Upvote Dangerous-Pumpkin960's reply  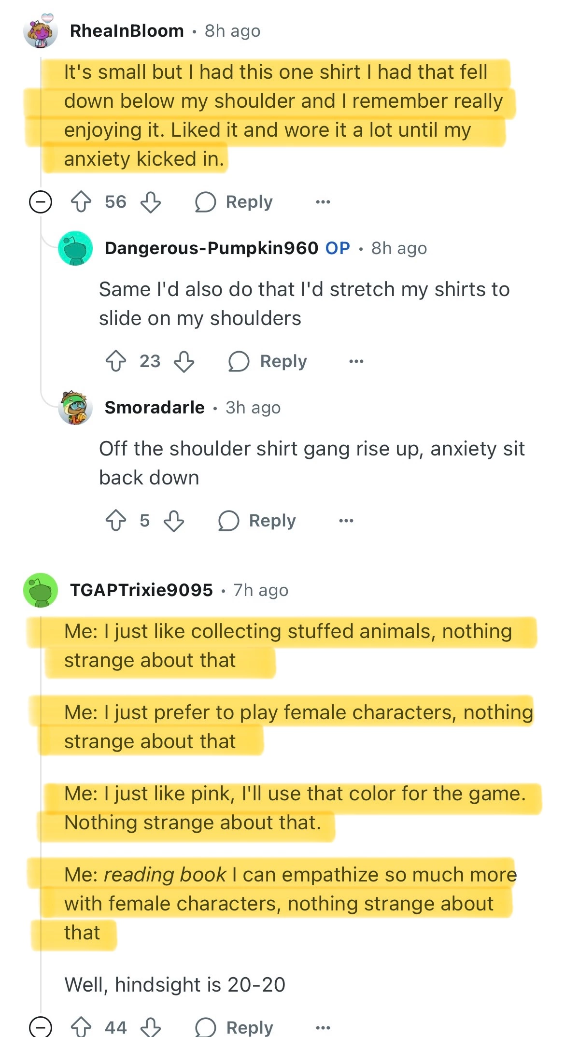click(x=116, y=361)
